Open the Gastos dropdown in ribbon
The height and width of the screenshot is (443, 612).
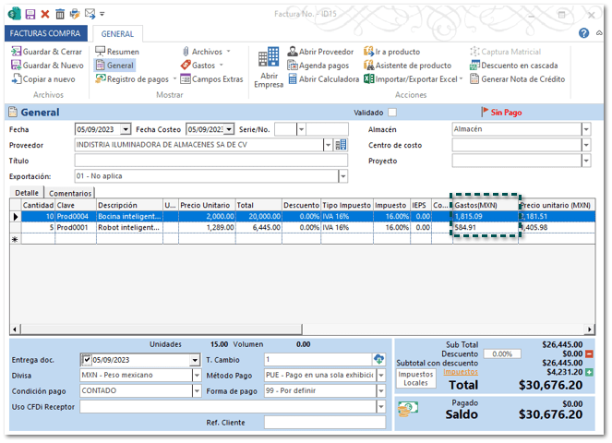[202, 66]
